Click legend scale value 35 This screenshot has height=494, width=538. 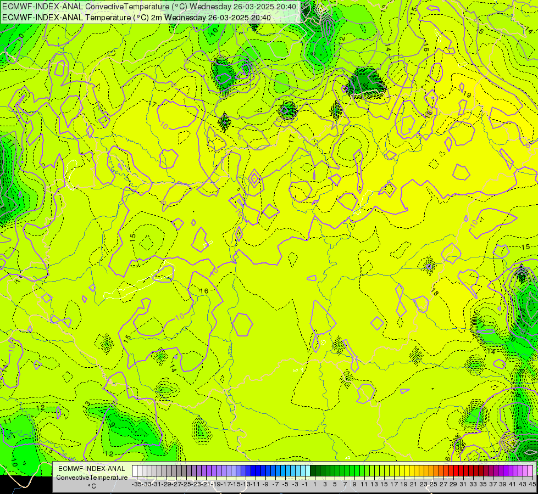click(483, 484)
